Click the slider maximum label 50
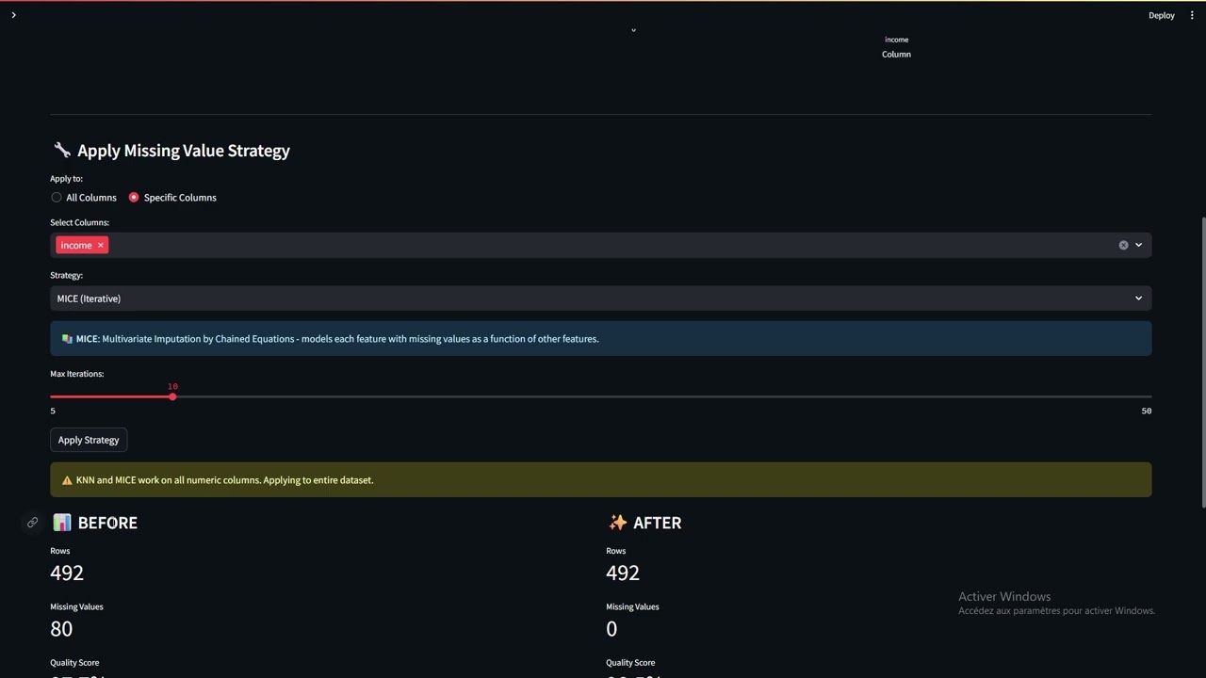 (x=1146, y=411)
